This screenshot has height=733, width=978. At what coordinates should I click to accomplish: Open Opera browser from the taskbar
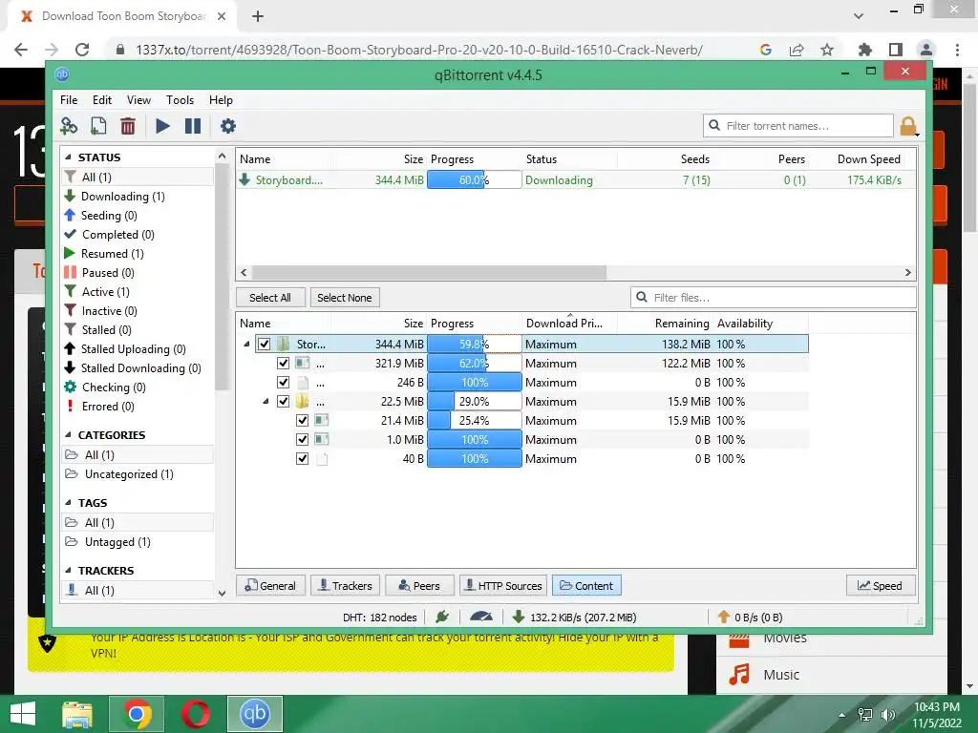[196, 714]
